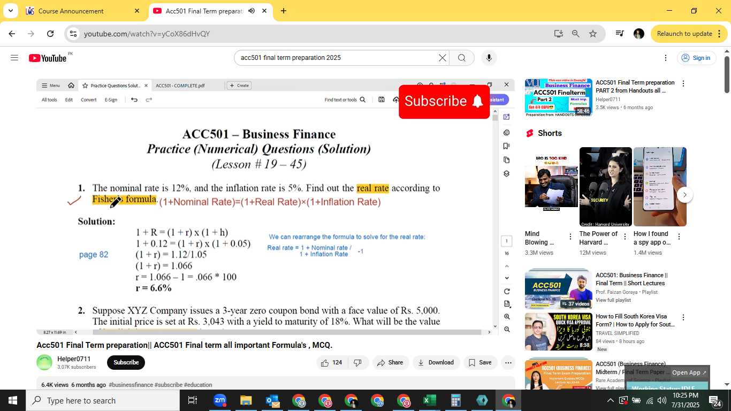731x411 pixels.
Task: Play the Mind Blowing short
Action: click(551, 187)
